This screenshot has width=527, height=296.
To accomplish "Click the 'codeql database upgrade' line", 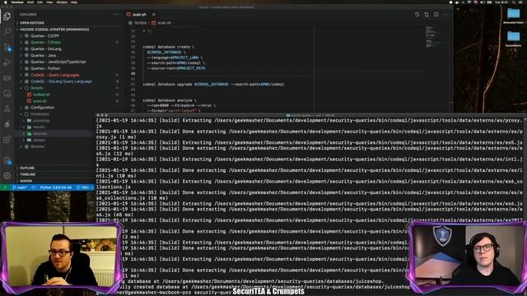I will click(213, 84).
